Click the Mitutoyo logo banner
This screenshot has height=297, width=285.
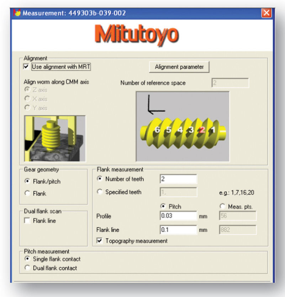pos(137,35)
